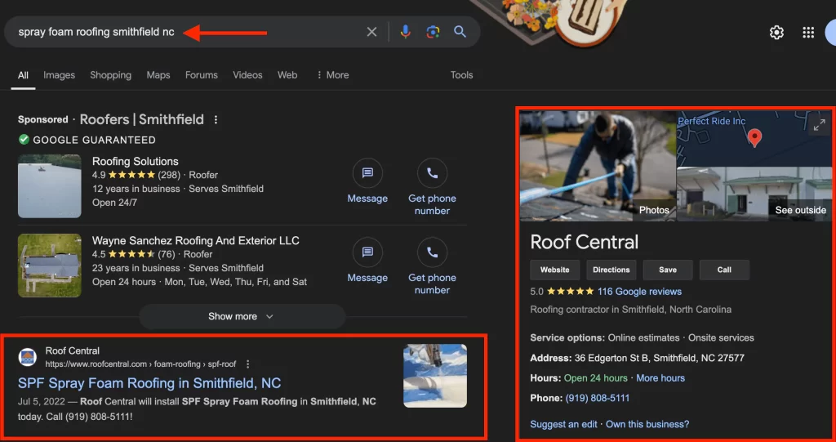The height and width of the screenshot is (442, 836).
Task: Click the spray foam result thumbnail image
Action: (435, 376)
